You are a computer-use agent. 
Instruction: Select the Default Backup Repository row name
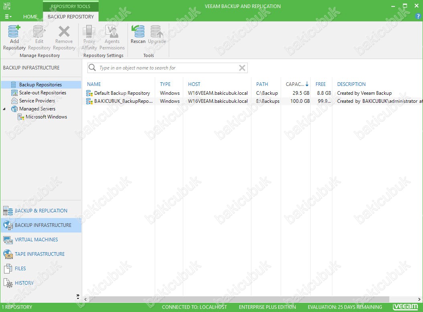[122, 93]
